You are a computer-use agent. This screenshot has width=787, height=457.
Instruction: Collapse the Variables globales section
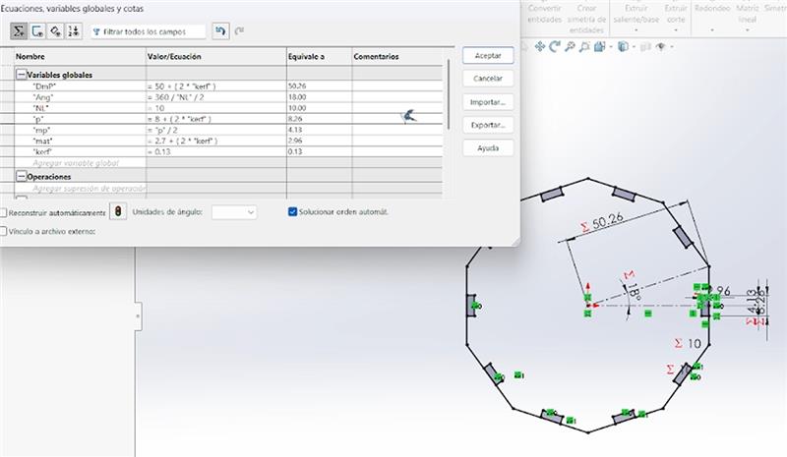click(21, 75)
